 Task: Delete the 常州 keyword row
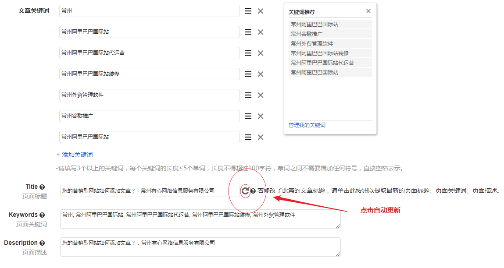tap(261, 11)
